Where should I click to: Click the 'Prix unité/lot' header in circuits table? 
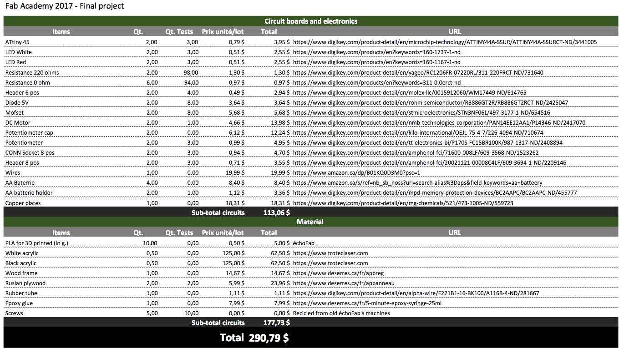coord(223,32)
